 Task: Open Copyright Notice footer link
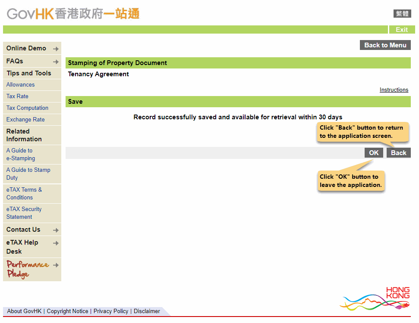67,311
